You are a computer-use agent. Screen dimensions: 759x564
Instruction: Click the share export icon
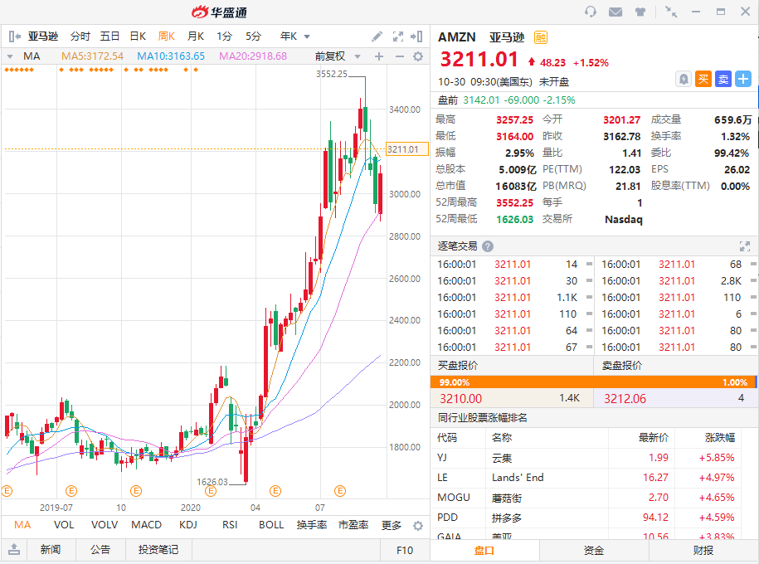tap(14, 549)
